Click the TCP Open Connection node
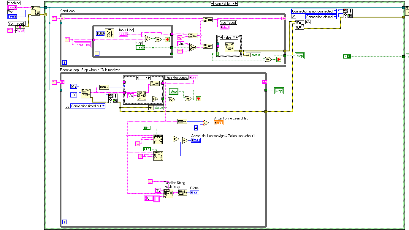Viewport: 409px width, 230px height. [x=36, y=10]
